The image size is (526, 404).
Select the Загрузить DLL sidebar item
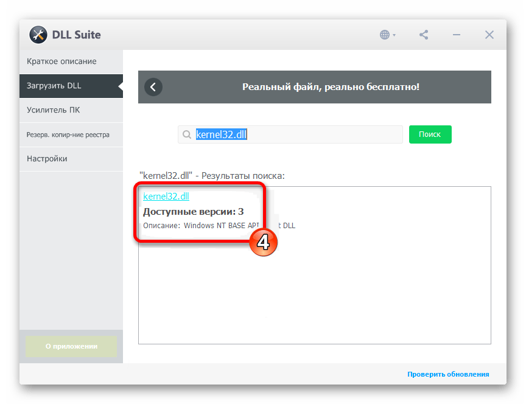(54, 86)
